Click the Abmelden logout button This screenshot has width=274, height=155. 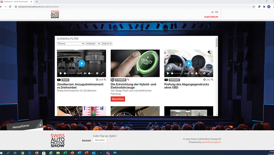[x=100, y=140]
